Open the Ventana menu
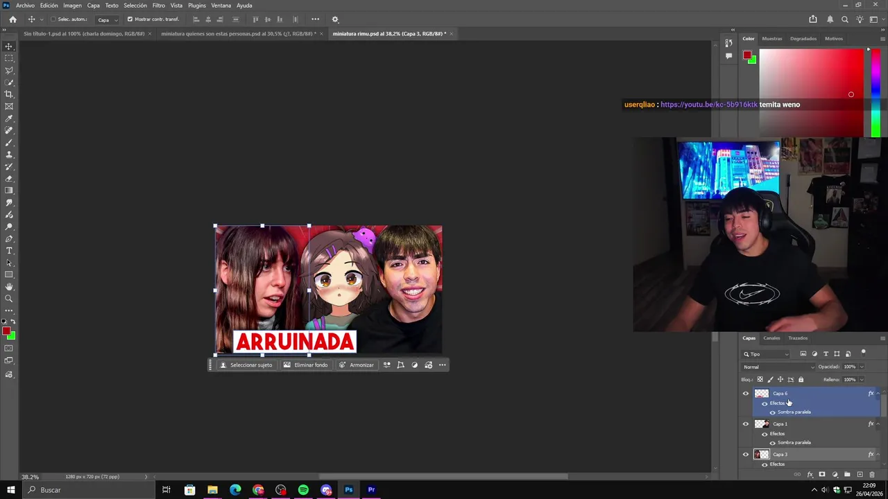888x499 pixels. [221, 6]
